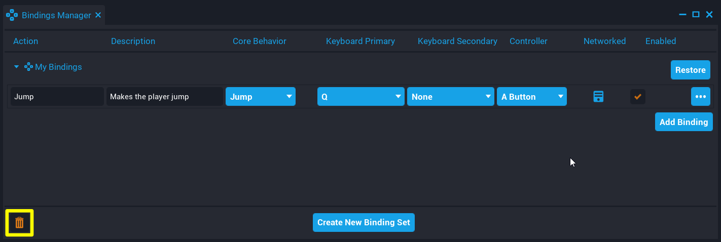Click the Networked icon for Jump binding
721x242 pixels.
click(598, 97)
